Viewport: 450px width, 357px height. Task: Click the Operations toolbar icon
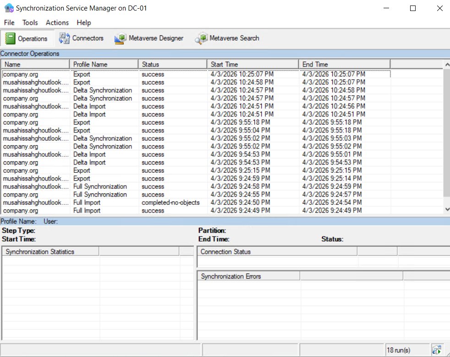pos(11,38)
